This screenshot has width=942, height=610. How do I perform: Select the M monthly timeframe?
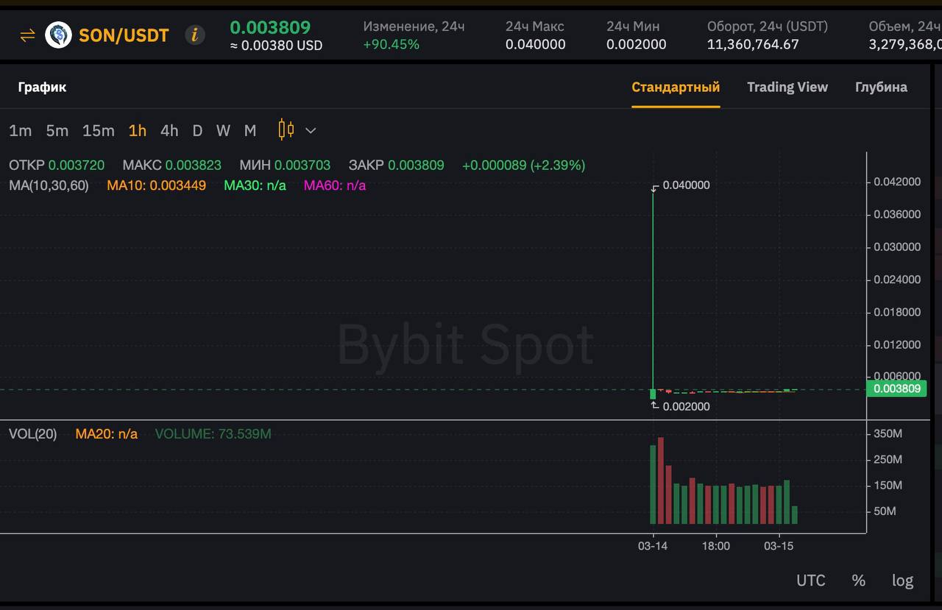[250, 131]
